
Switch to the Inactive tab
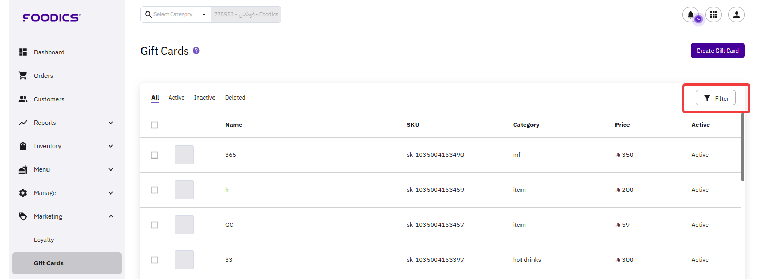(205, 98)
